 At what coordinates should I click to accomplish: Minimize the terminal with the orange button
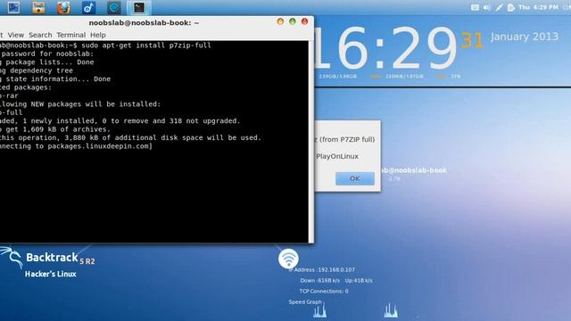[x=280, y=21]
